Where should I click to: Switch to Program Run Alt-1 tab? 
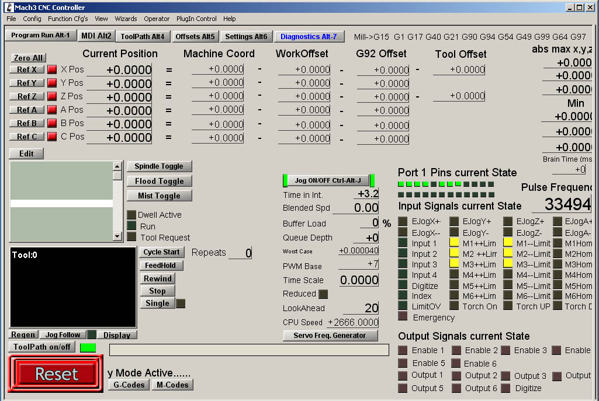40,36
